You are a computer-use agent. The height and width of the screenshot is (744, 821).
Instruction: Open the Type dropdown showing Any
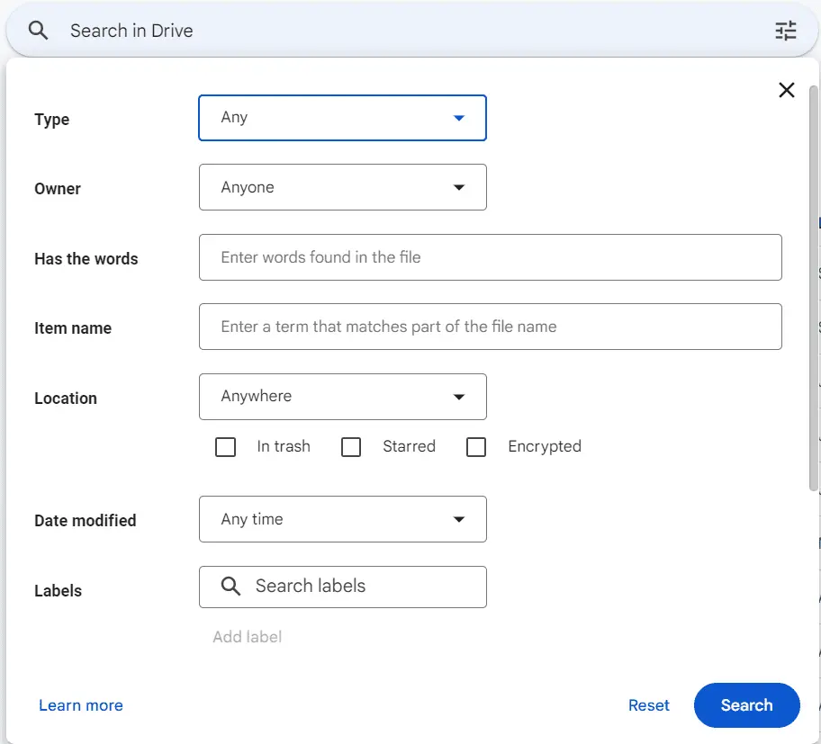pyautogui.click(x=342, y=118)
